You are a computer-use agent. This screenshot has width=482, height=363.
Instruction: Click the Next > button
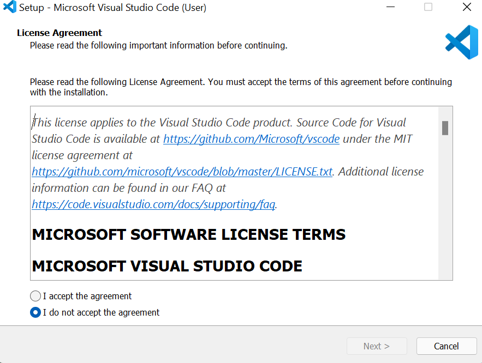pos(377,346)
